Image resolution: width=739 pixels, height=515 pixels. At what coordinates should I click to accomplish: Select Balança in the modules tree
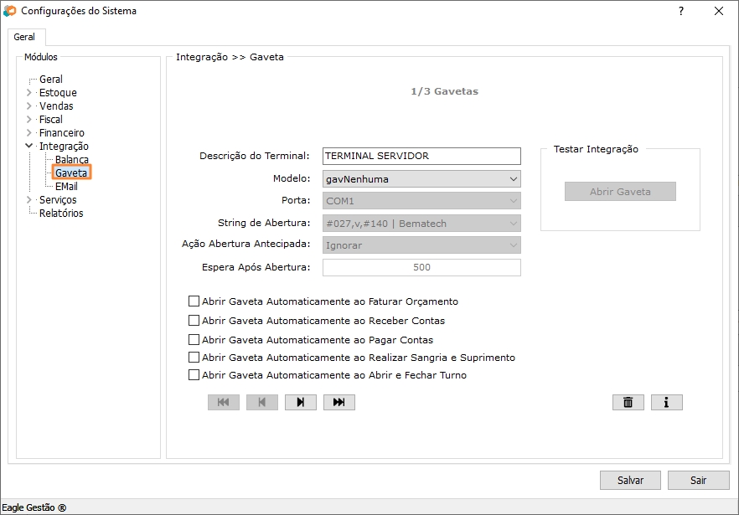[72, 160]
